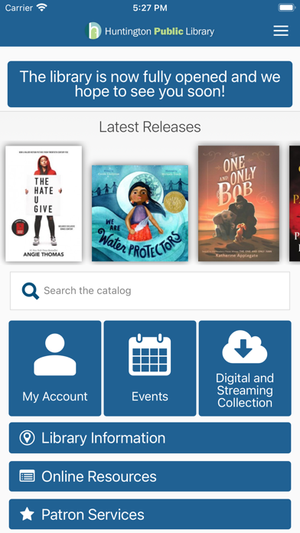Open the hamburger menu
Screen dimensions: 300x533
281,31
